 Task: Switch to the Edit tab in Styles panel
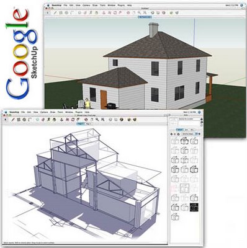point(186,130)
